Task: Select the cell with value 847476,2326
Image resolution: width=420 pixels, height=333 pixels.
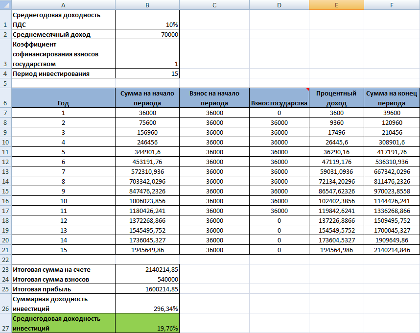Action: (x=147, y=191)
